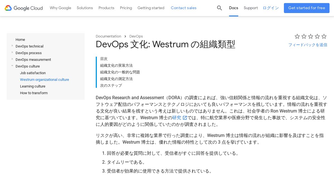
Task: Open the Why Google menu
Action: point(60,8)
